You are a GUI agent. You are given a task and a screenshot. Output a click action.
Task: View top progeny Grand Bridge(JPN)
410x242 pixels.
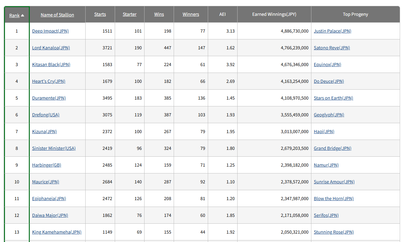pyautogui.click(x=332, y=148)
